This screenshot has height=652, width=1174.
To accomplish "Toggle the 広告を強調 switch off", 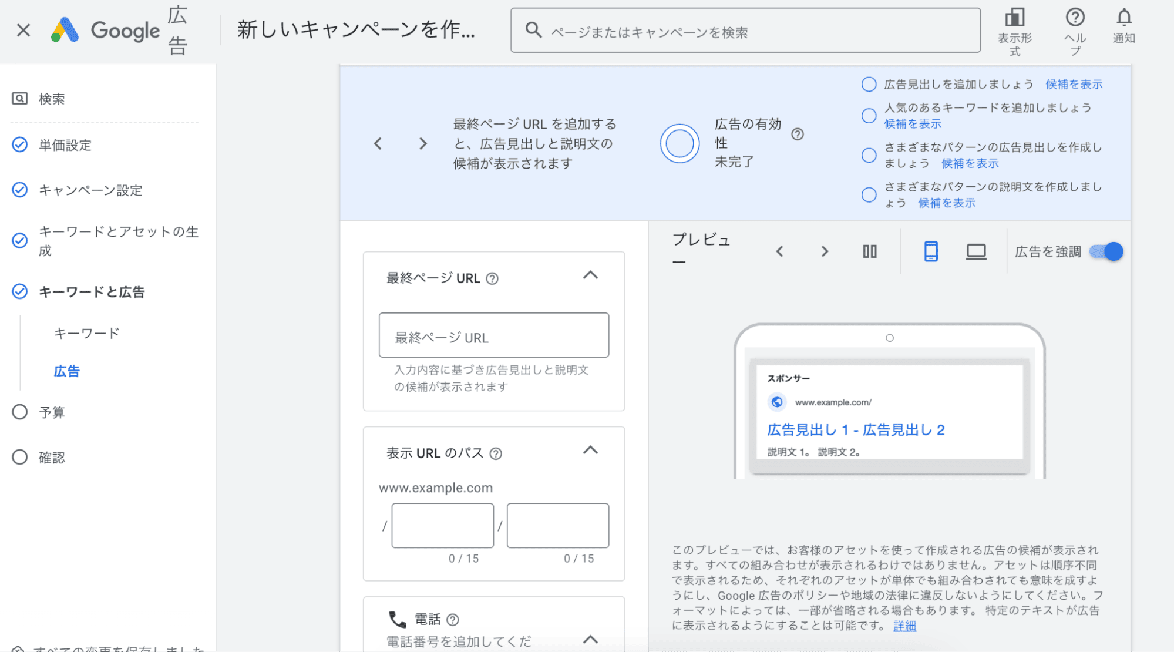I will coord(1106,251).
